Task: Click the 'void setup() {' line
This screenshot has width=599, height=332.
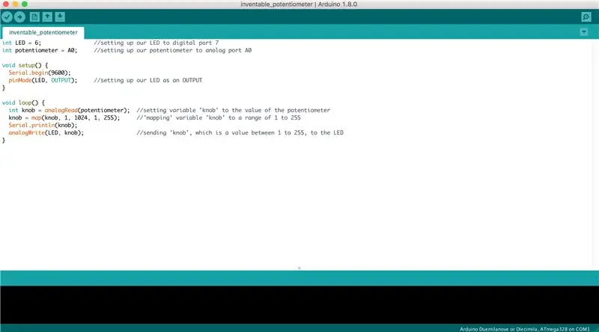Action: (x=25, y=65)
